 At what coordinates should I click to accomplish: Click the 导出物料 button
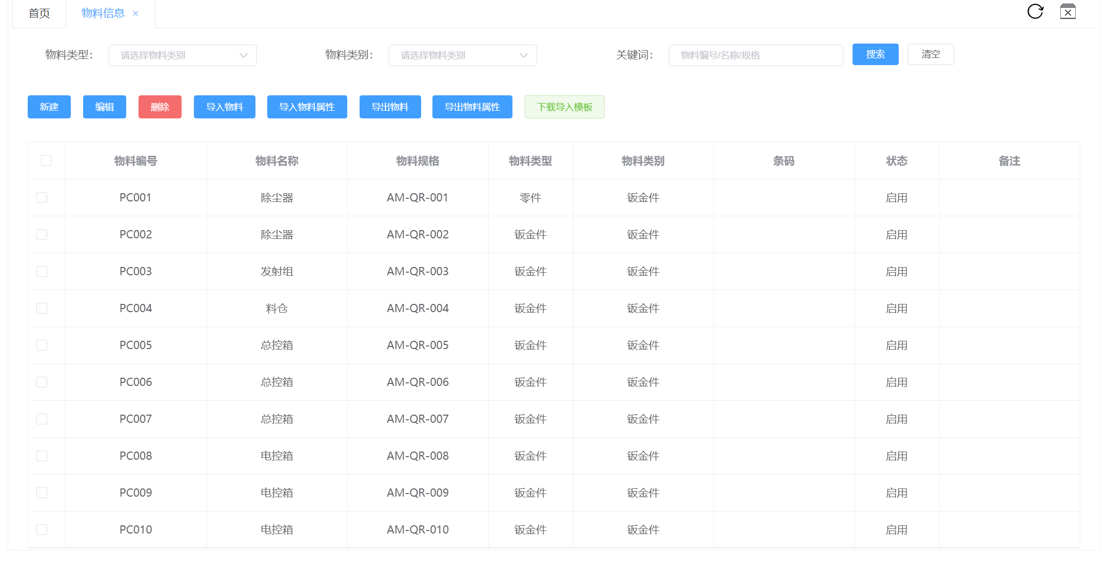(x=390, y=107)
